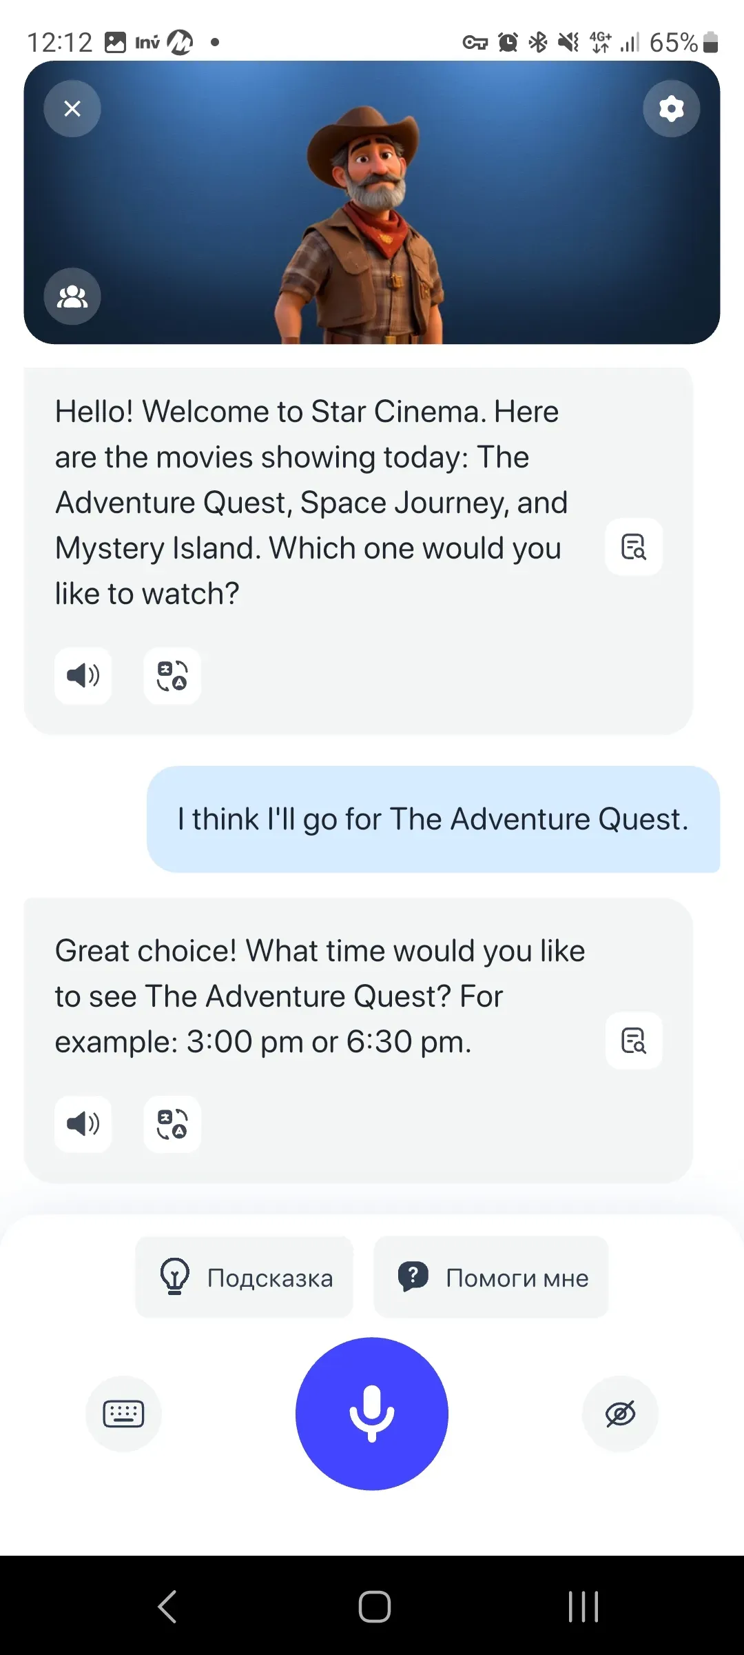The image size is (744, 1655).
Task: Start recording with the microphone button
Action: 372,1414
